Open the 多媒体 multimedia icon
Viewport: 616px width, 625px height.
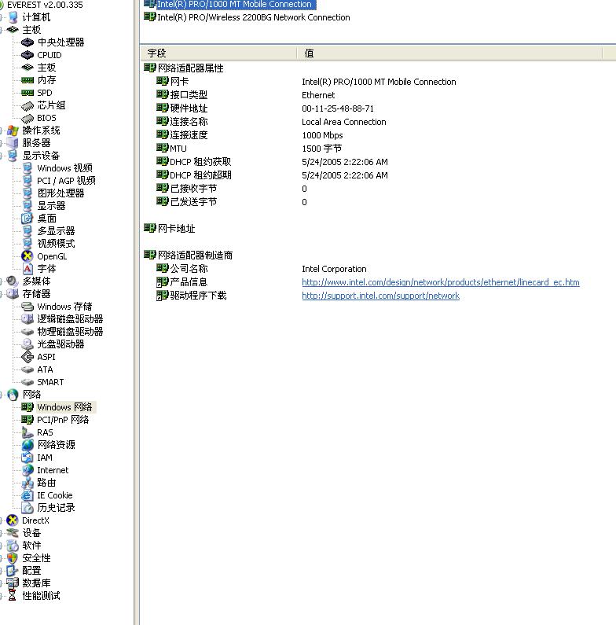coord(13,281)
